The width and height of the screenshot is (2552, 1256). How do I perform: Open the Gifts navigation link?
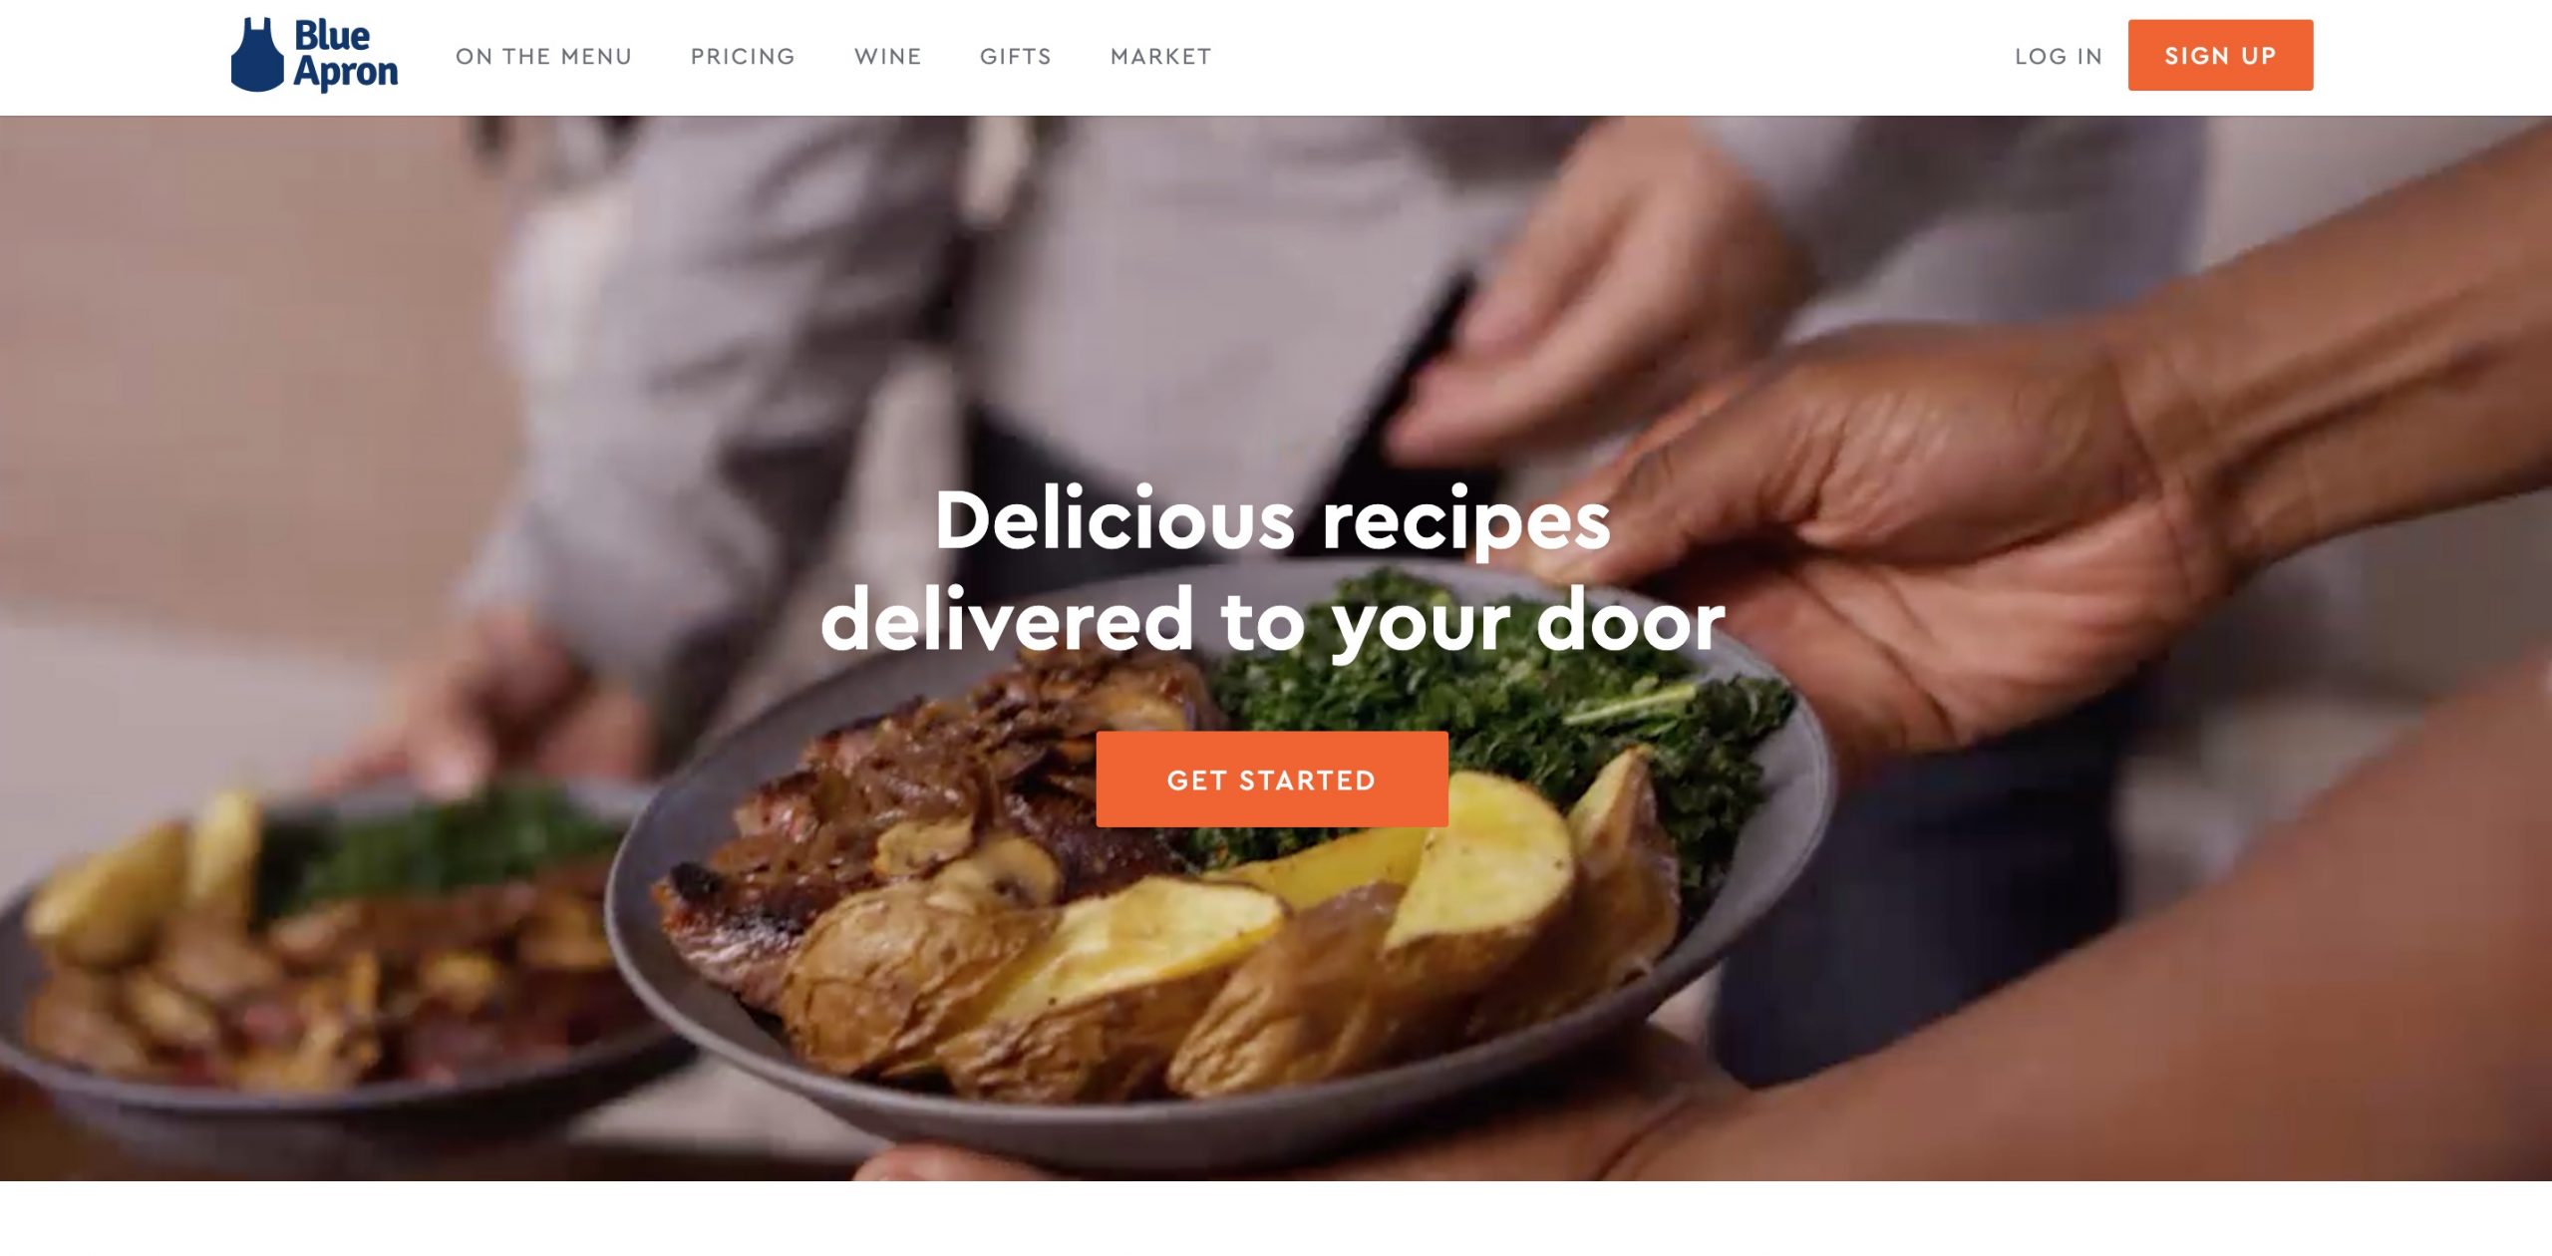(x=1015, y=57)
